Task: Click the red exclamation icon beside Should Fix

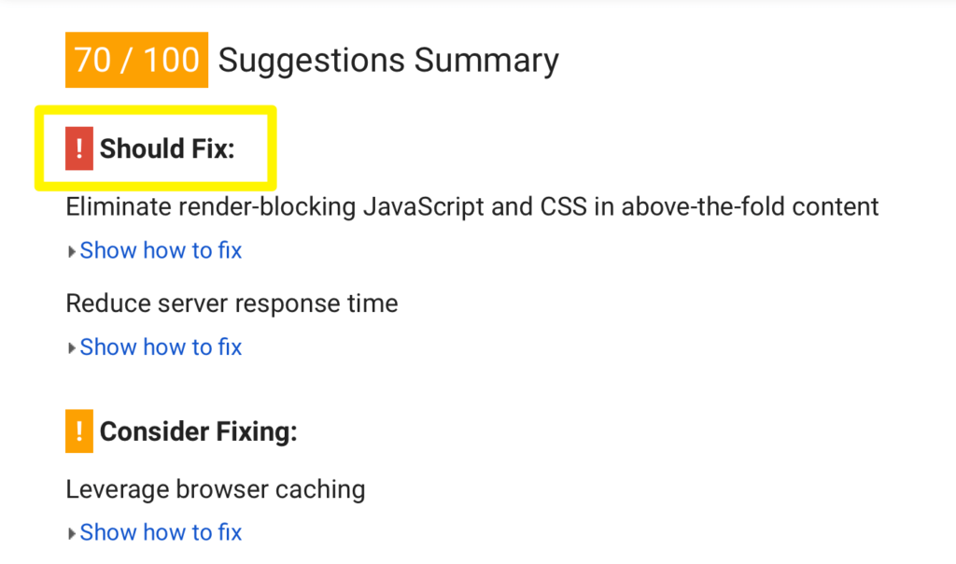Action: pos(79,148)
